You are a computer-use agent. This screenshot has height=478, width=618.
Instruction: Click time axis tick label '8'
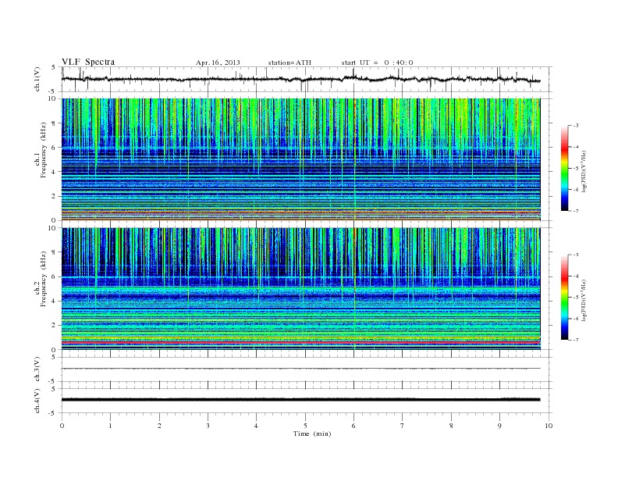coord(451,426)
